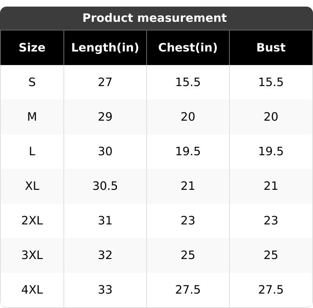This screenshot has height=308, width=313.
Task: Click the Chest value for size 2XL
Action: pos(188,221)
